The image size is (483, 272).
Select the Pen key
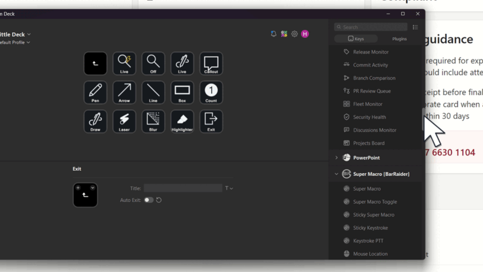tap(95, 93)
